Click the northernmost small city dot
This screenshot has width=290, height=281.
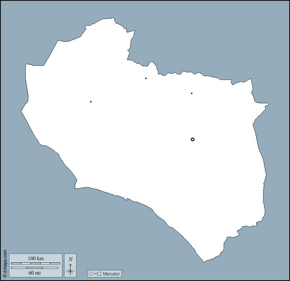(x=146, y=78)
